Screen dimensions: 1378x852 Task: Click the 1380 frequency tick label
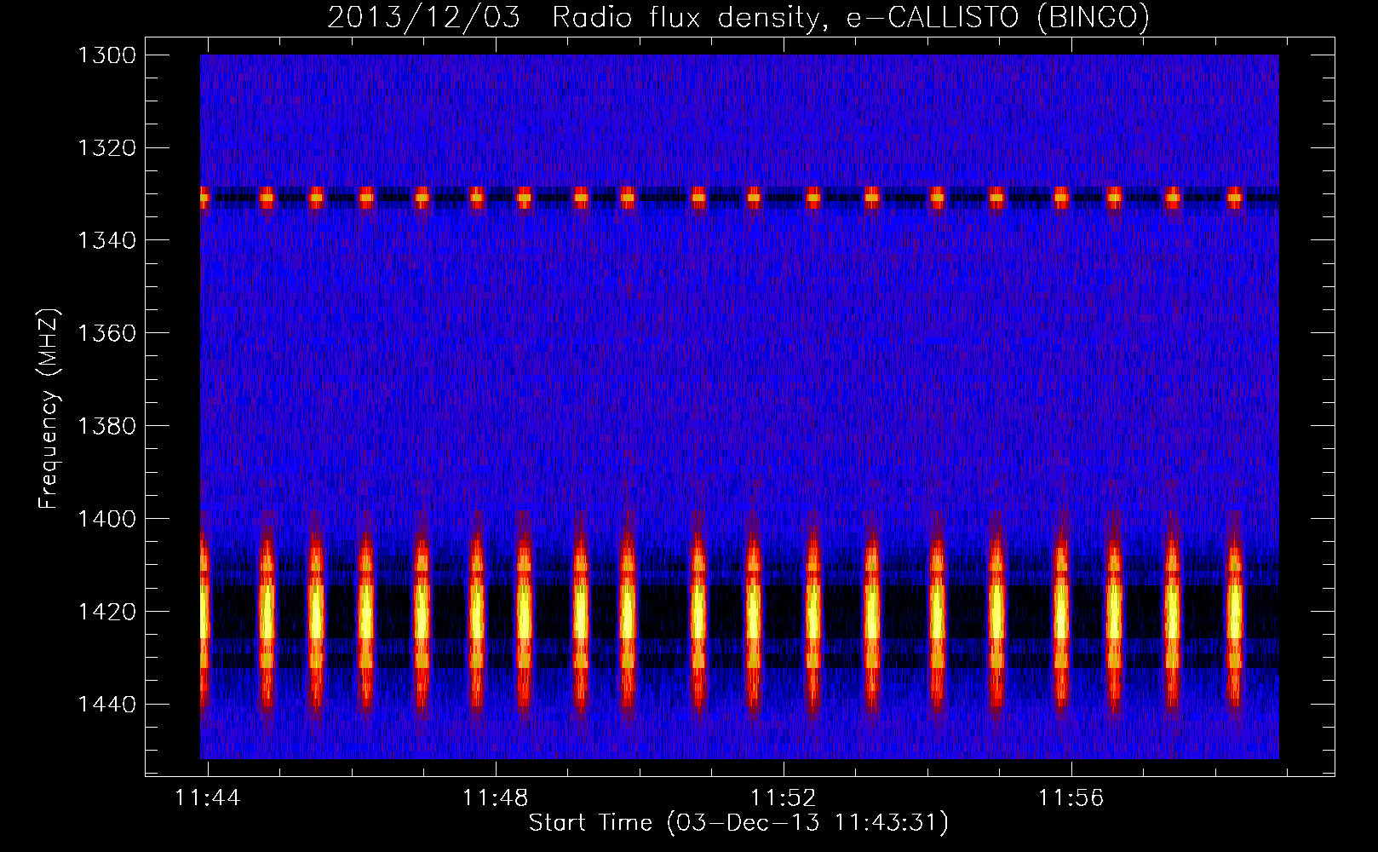pyautogui.click(x=106, y=426)
